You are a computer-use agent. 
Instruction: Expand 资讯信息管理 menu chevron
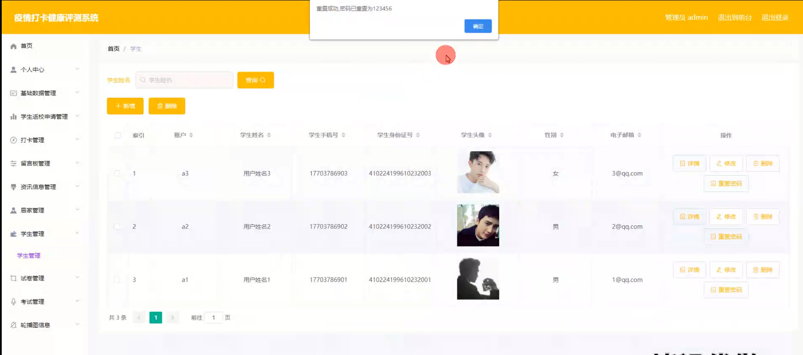pos(77,186)
